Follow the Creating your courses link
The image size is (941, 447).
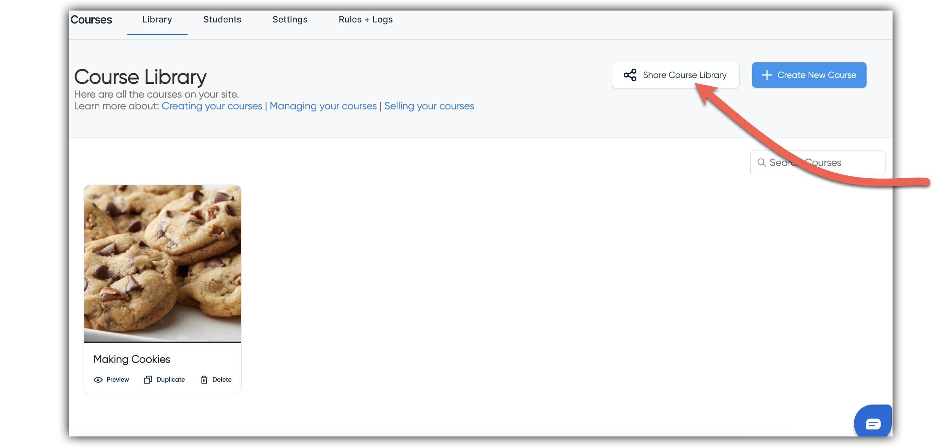[x=212, y=106]
